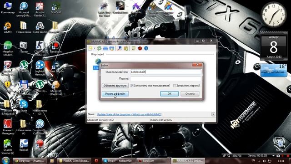The height and width of the screenshot is (164, 291).
Task: Close the Войти login dialog
Action: pyautogui.click(x=197, y=65)
